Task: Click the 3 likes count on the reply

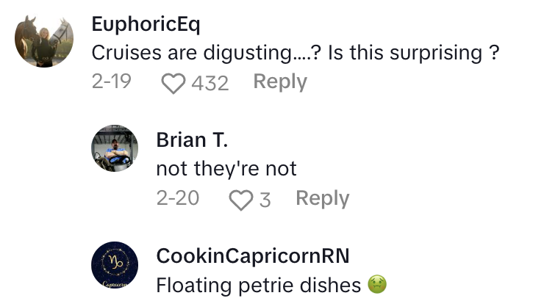Action: (x=265, y=200)
